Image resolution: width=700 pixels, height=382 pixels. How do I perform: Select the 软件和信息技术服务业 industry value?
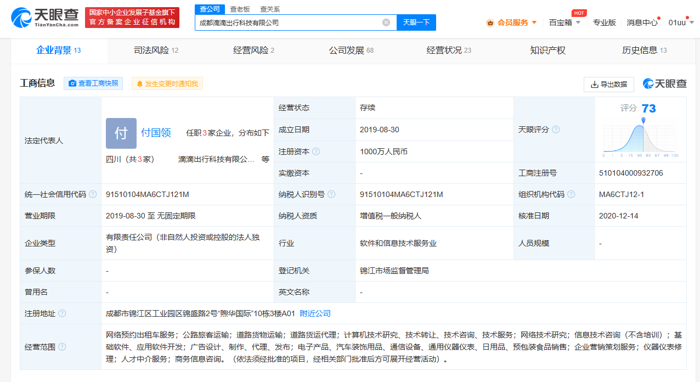398,243
